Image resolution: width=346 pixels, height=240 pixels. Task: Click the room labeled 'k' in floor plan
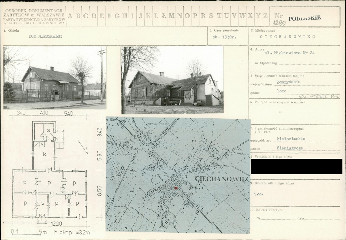(x=44, y=154)
